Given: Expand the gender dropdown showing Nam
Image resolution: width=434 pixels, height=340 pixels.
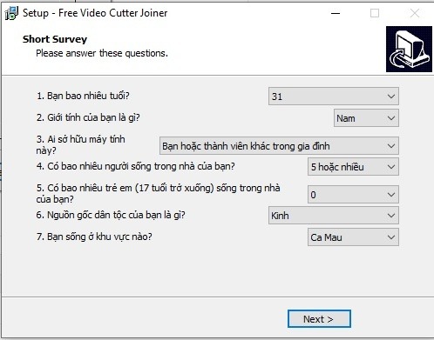Looking at the screenshot, I should tap(366, 118).
